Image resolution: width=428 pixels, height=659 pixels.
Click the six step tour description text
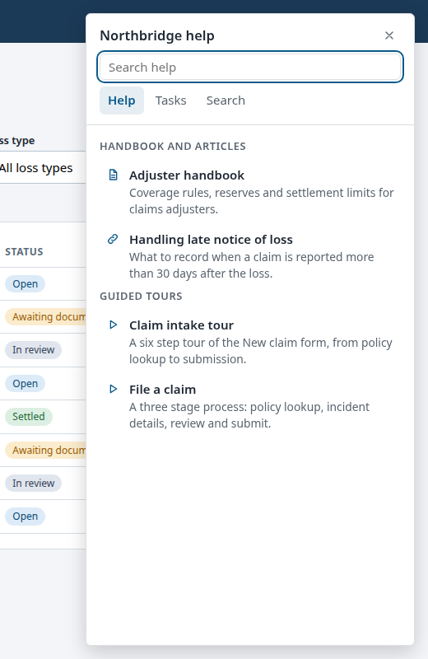260,351
